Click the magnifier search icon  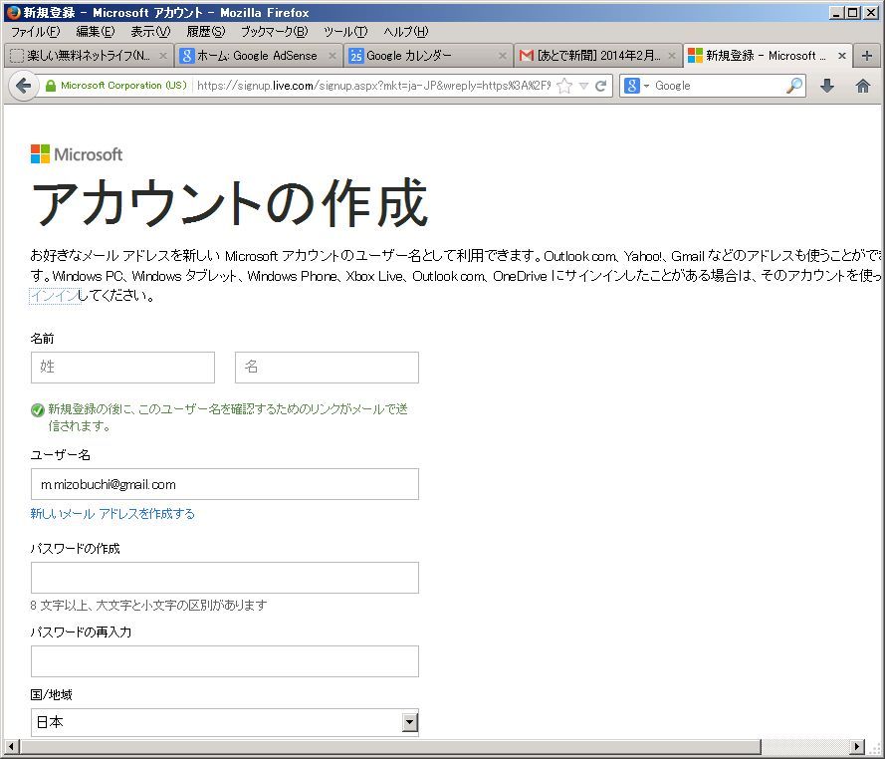pos(794,86)
